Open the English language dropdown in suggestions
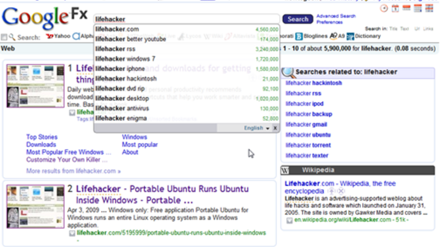The width and height of the screenshot is (440, 247). click(257, 128)
